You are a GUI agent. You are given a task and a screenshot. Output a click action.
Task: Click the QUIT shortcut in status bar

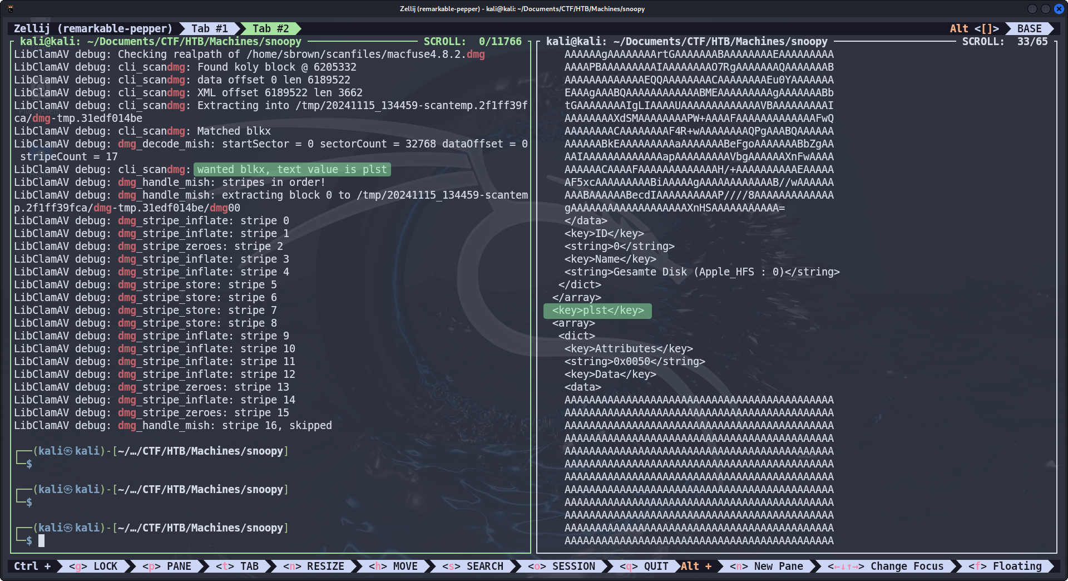(x=644, y=566)
